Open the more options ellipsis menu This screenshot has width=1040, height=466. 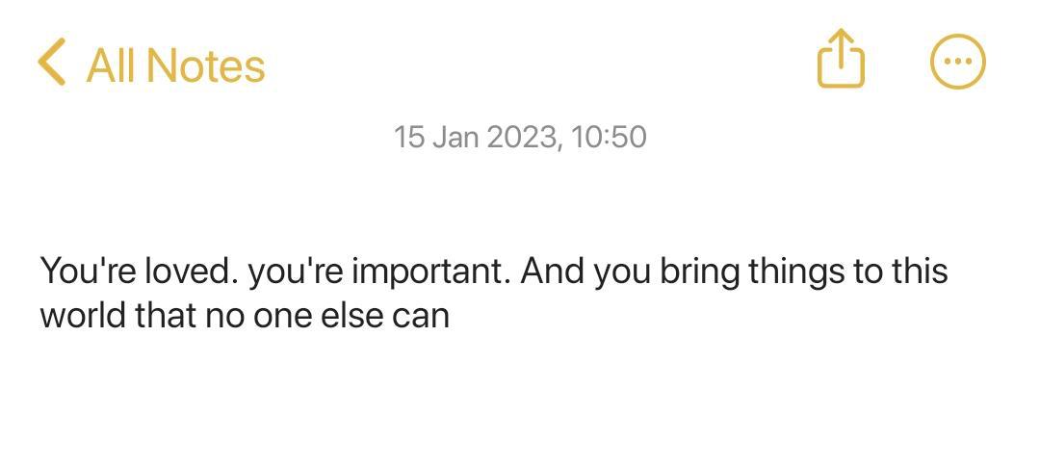(x=957, y=62)
